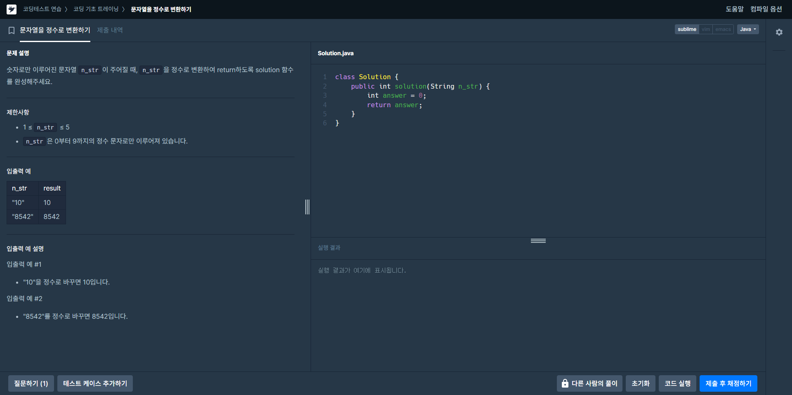Go to 코딩 기초 트레이닝 breadcrumb
The height and width of the screenshot is (395, 792).
96,9
